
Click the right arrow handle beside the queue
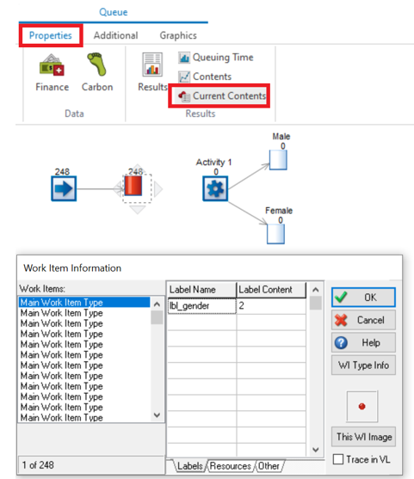click(x=158, y=189)
